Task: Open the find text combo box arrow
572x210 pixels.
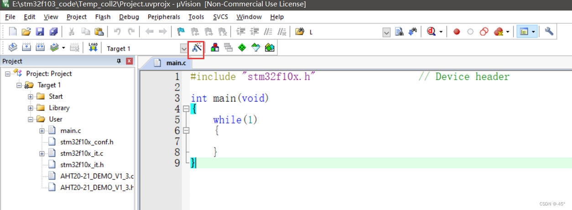Action: [x=386, y=32]
